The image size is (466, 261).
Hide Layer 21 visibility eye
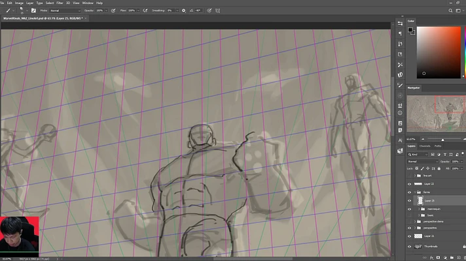[x=409, y=236]
